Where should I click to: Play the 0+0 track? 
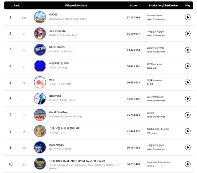(187, 82)
